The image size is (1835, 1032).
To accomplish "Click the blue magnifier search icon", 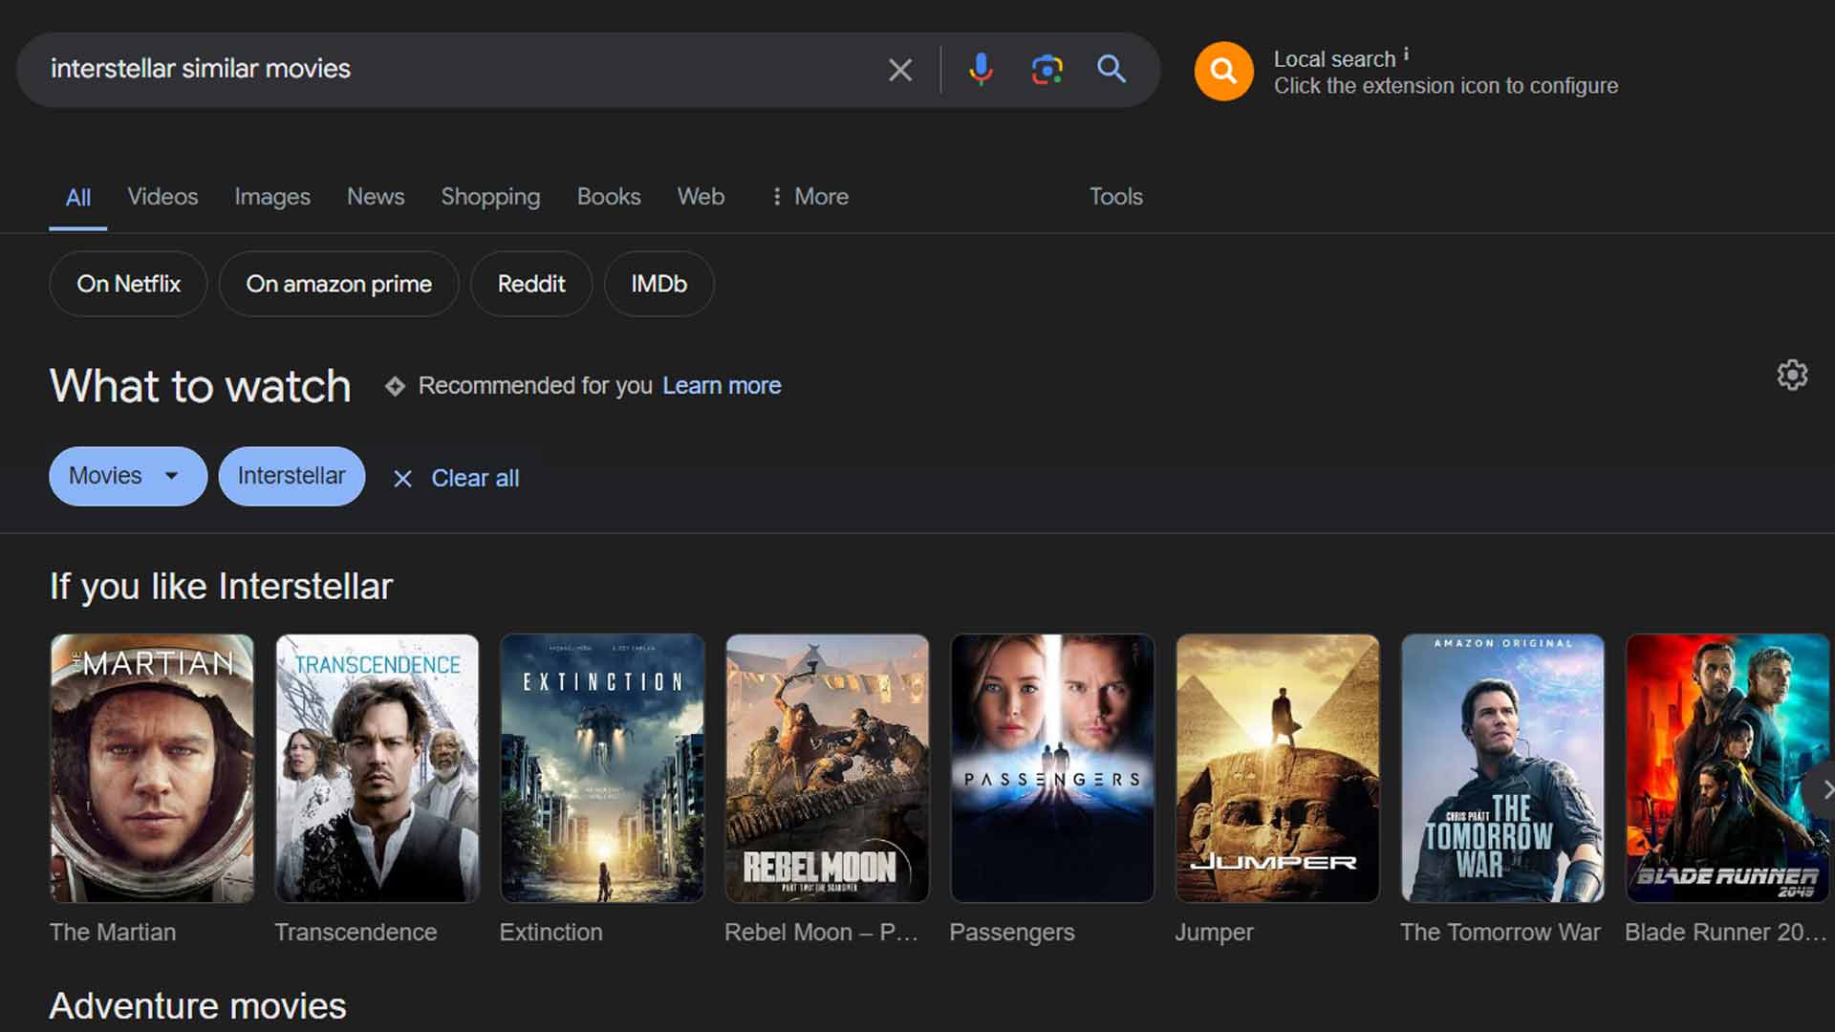I will coord(1111,69).
